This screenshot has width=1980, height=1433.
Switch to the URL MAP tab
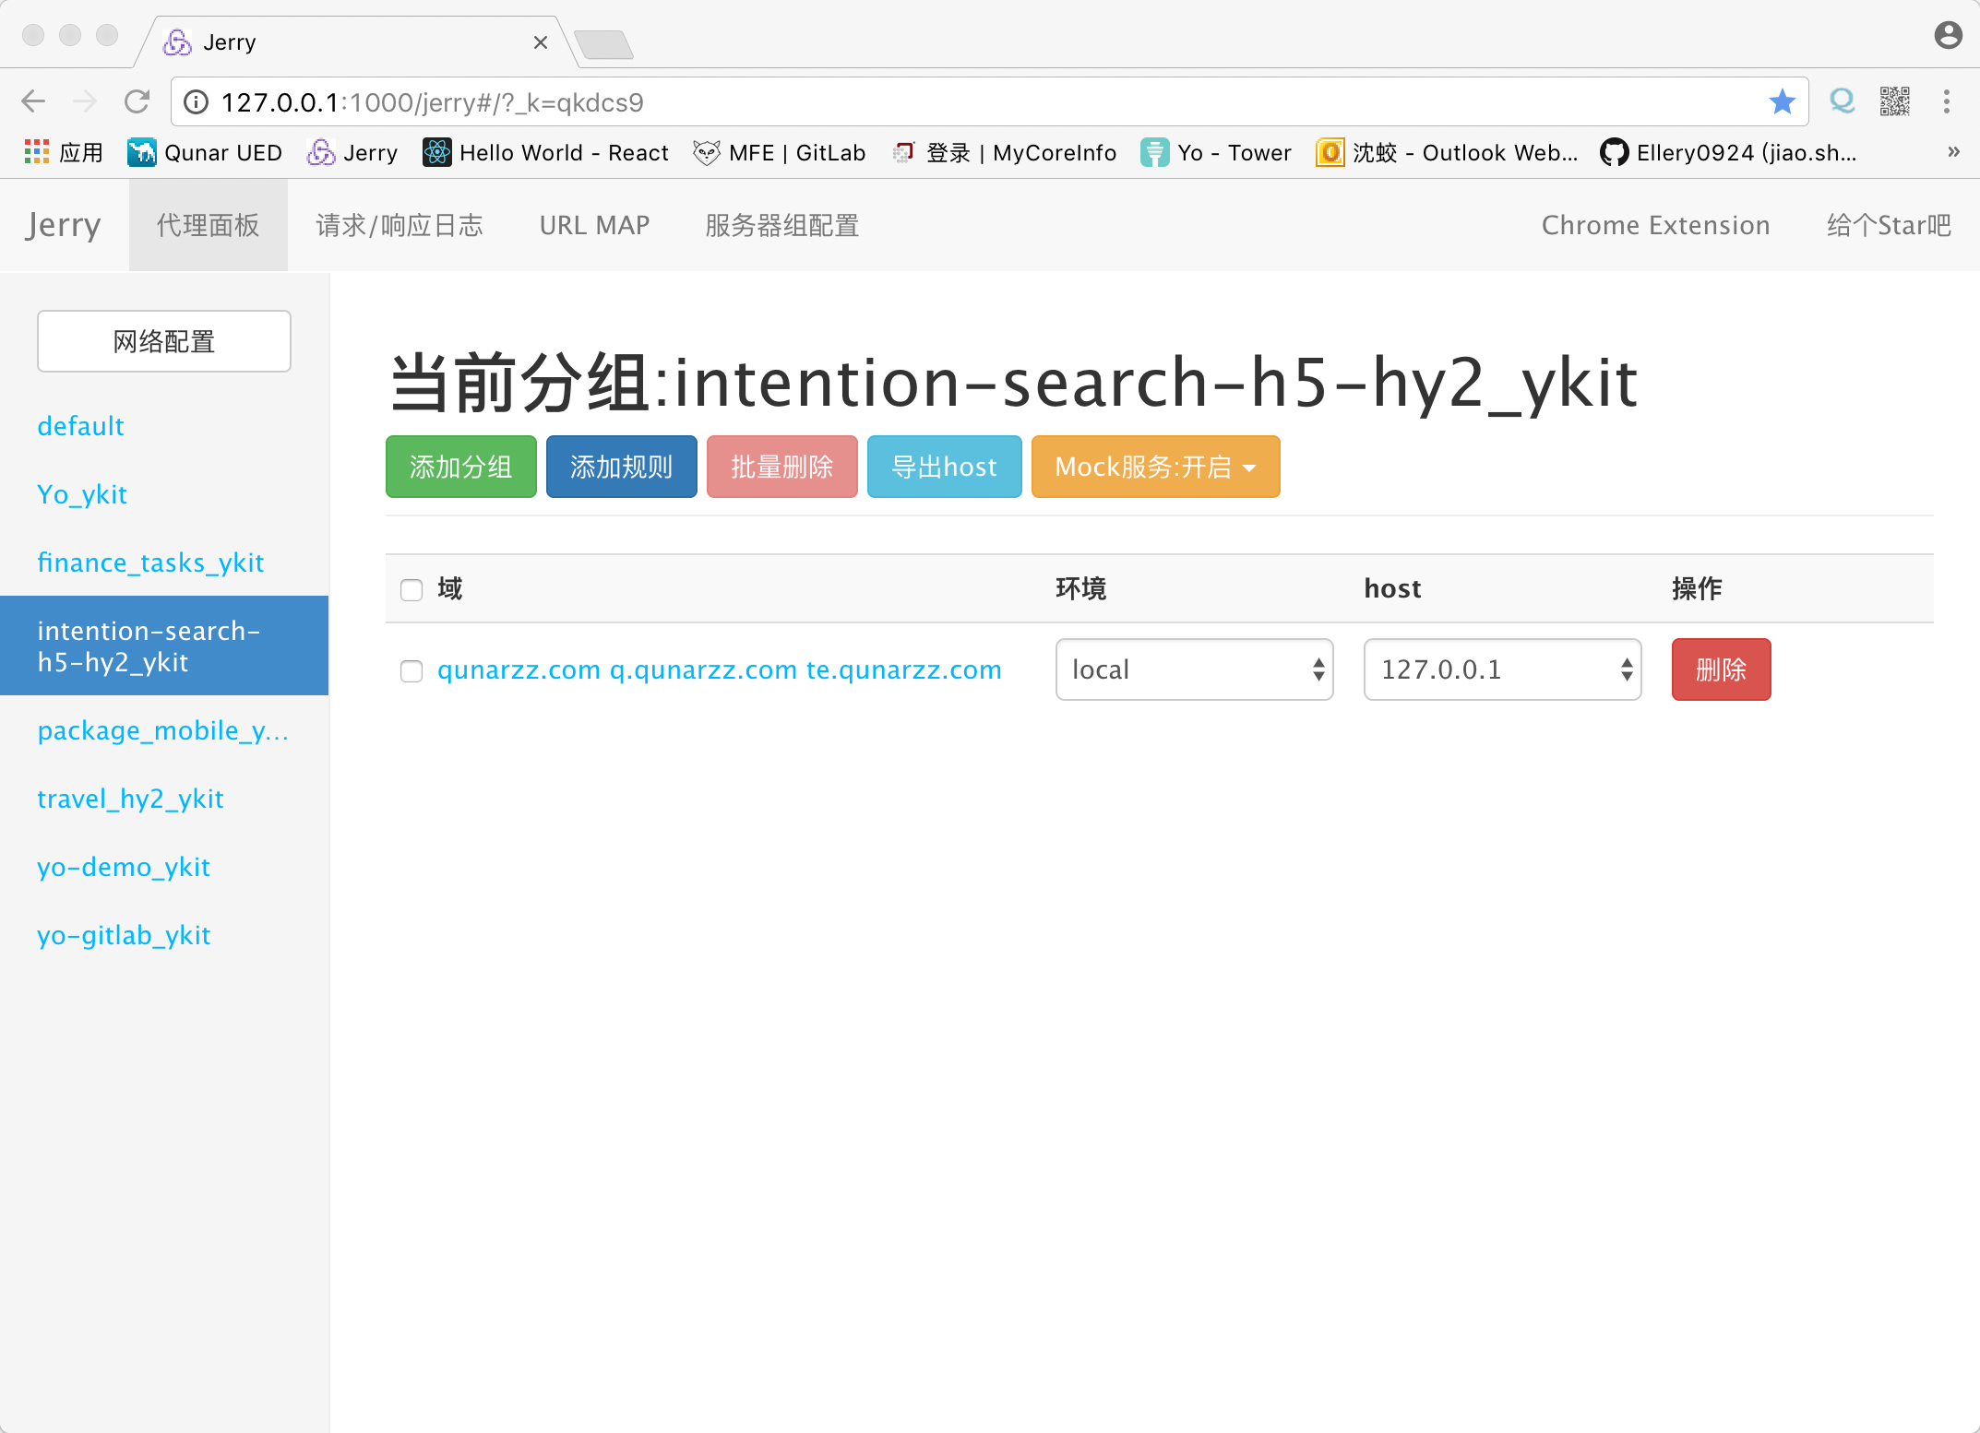click(x=594, y=225)
